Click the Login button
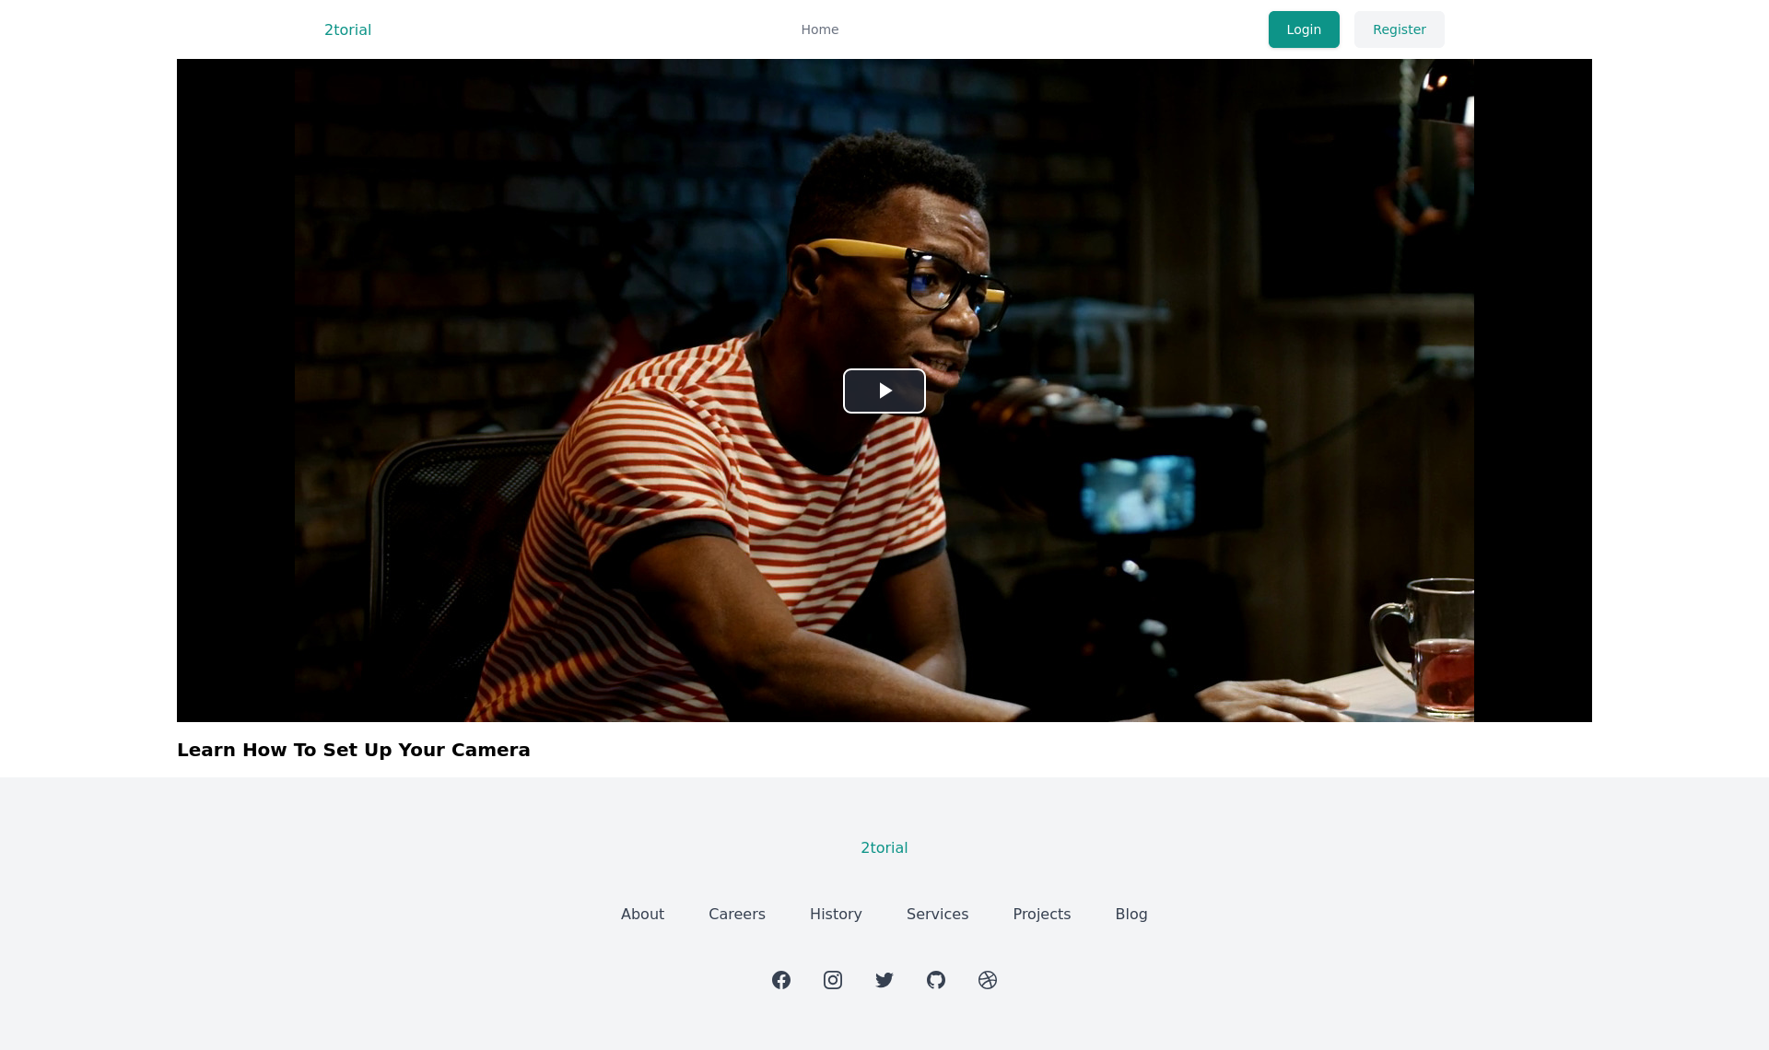 coord(1304,29)
